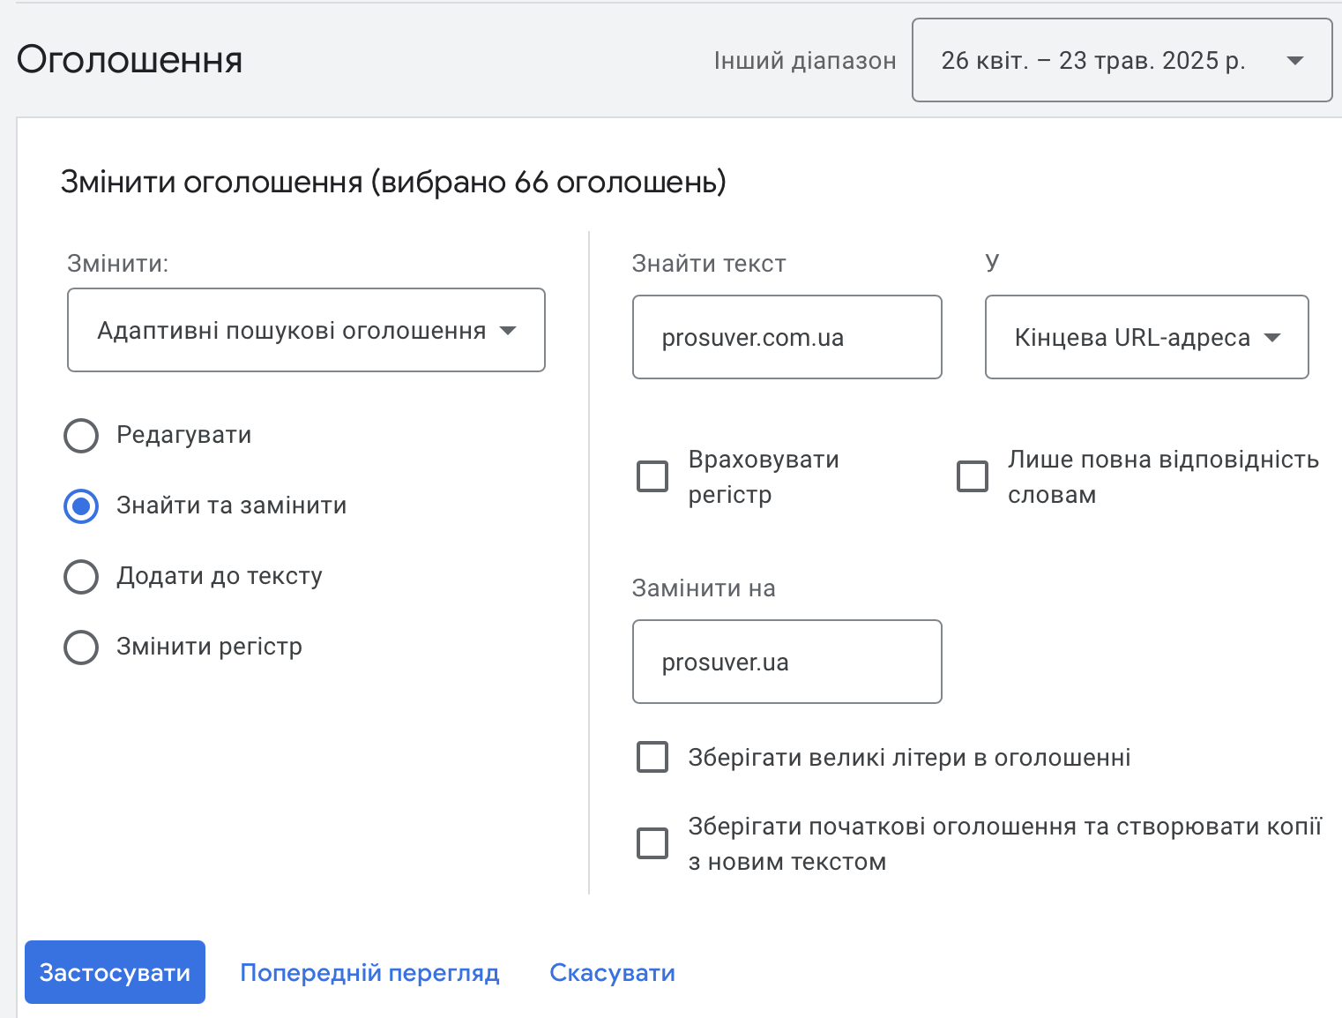Image resolution: width=1342 pixels, height=1018 pixels.
Task: Click the "Застосувати" button
Action: click(x=115, y=972)
